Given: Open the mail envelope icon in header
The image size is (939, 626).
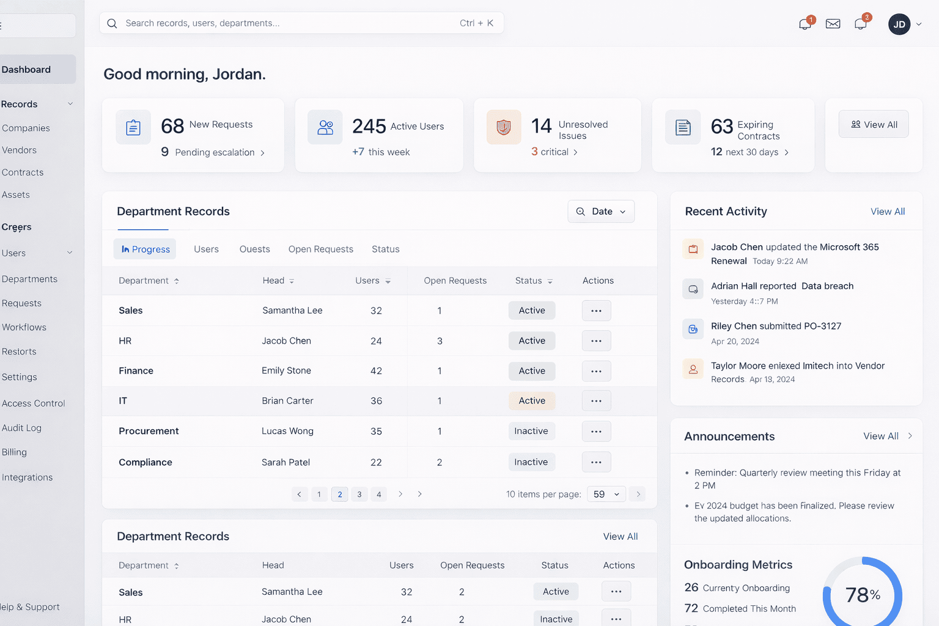Looking at the screenshot, I should (x=833, y=24).
